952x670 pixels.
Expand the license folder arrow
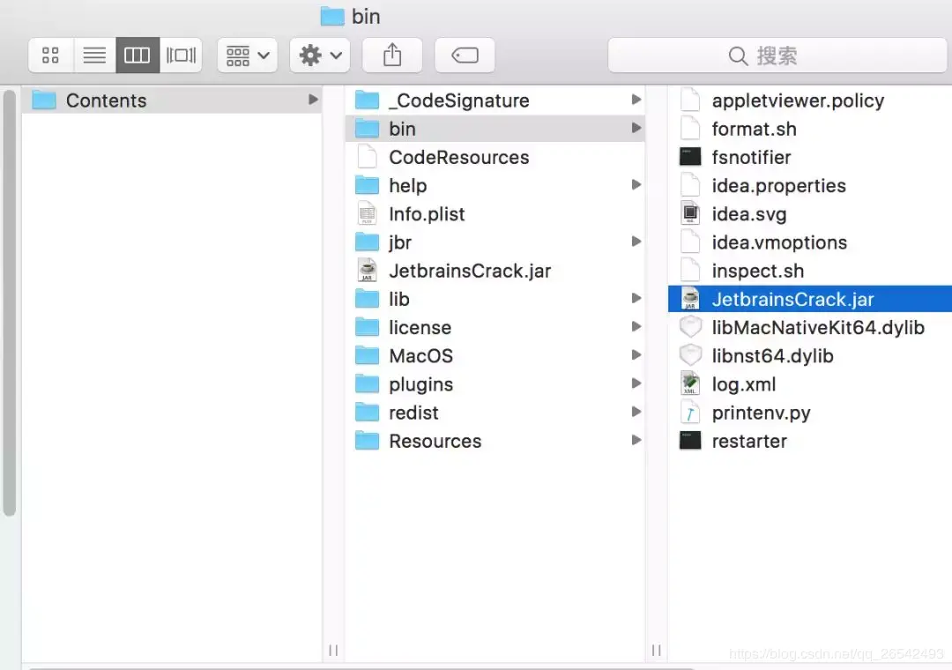click(x=636, y=327)
